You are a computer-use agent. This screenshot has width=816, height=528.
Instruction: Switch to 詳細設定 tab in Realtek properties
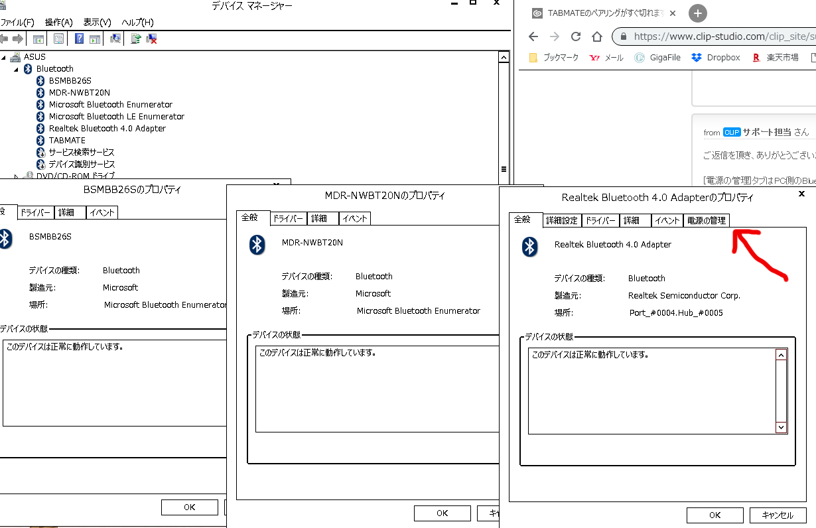[x=562, y=220]
